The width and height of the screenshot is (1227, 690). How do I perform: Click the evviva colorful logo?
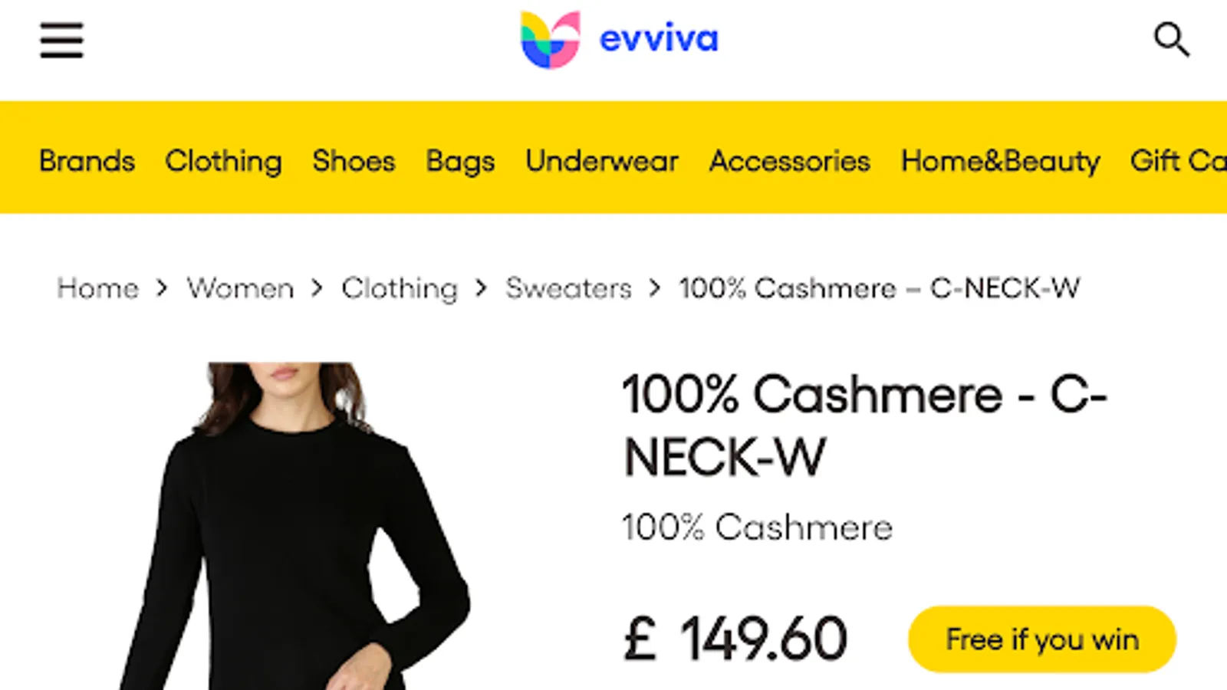click(550, 39)
